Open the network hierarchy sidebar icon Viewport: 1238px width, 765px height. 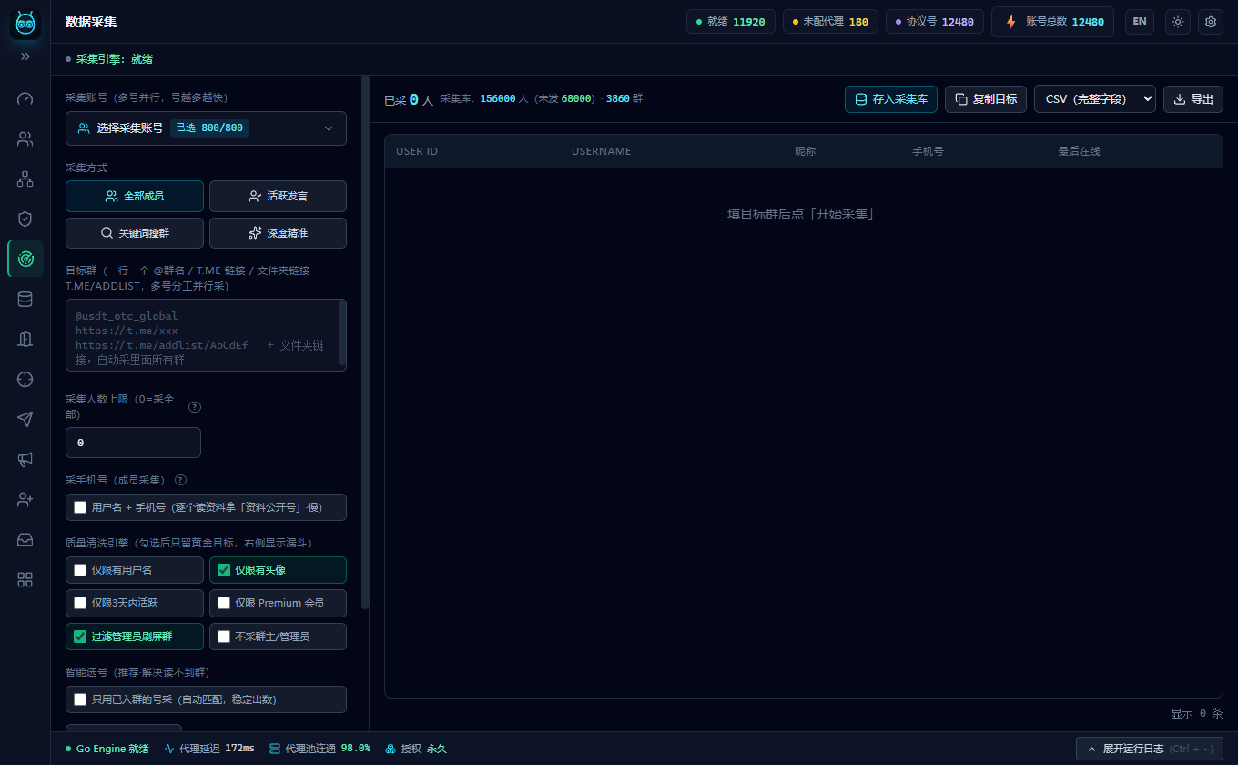tap(25, 179)
